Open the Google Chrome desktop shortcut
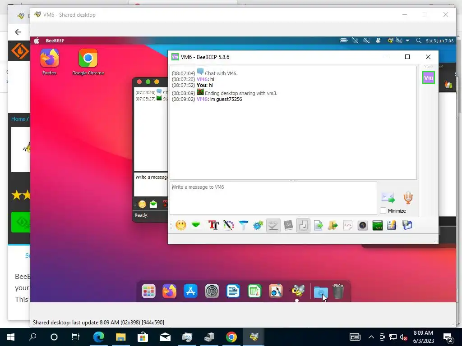 [88, 62]
